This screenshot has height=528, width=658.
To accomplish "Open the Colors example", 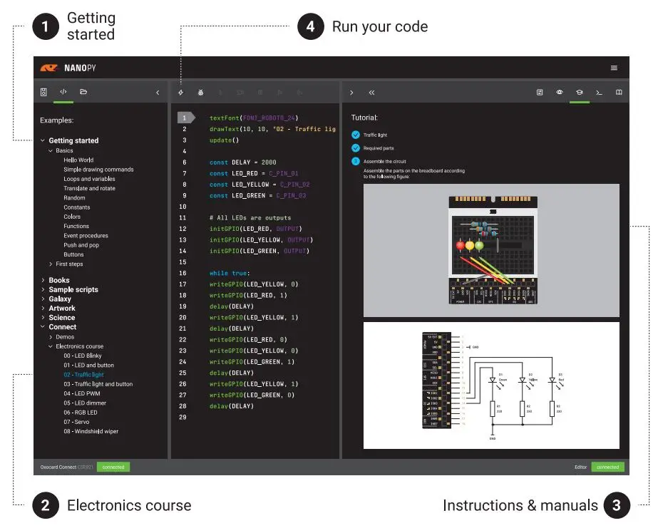I will pyautogui.click(x=72, y=217).
